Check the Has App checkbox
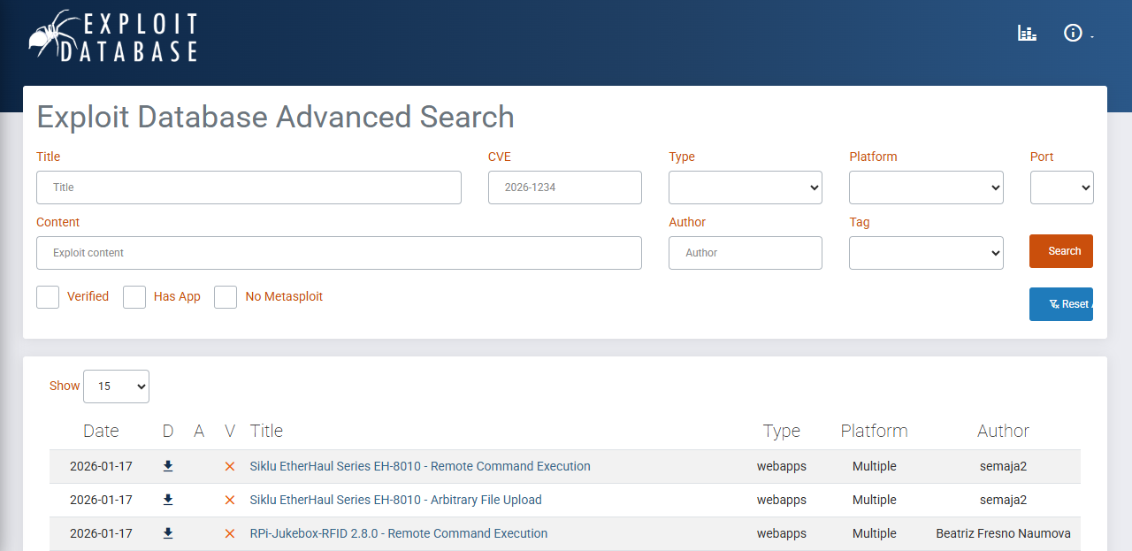Viewport: 1132px width, 551px height. click(134, 297)
